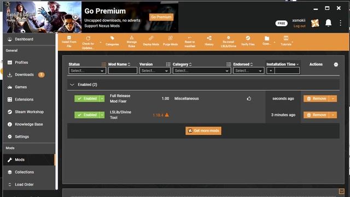This screenshot has width=350, height=197.
Task: Open Manage Rules in the toolbar
Action: tap(131, 42)
